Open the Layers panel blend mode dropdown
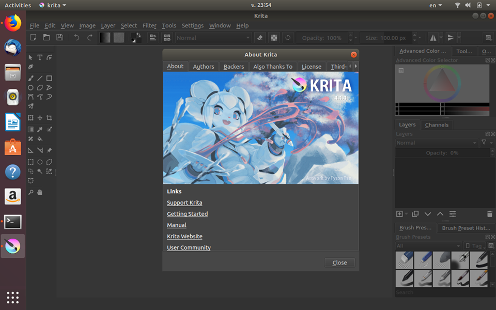The width and height of the screenshot is (496, 310). [436, 143]
